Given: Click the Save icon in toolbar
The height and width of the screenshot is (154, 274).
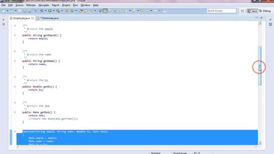Looking at the screenshot, I should point(20,11).
